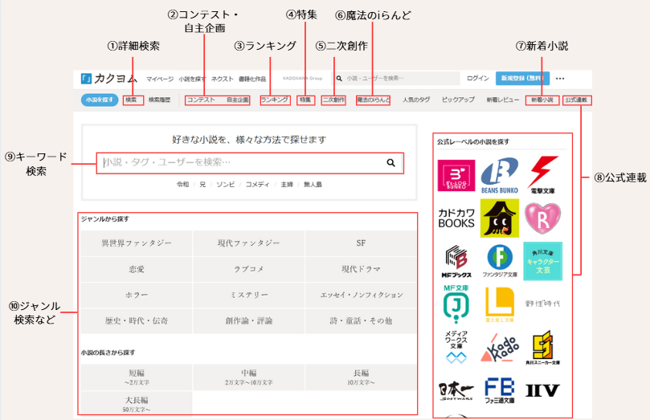
Task: Open the three-dot more menu in header
Action: point(560,79)
